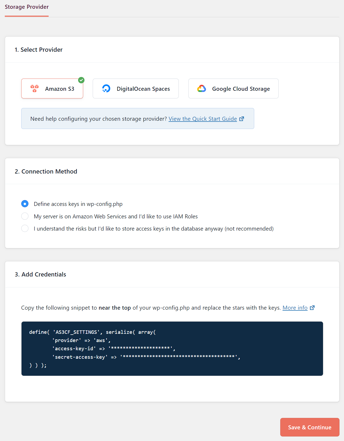Click the Save & Continue button
The image size is (344, 441).
point(310,427)
